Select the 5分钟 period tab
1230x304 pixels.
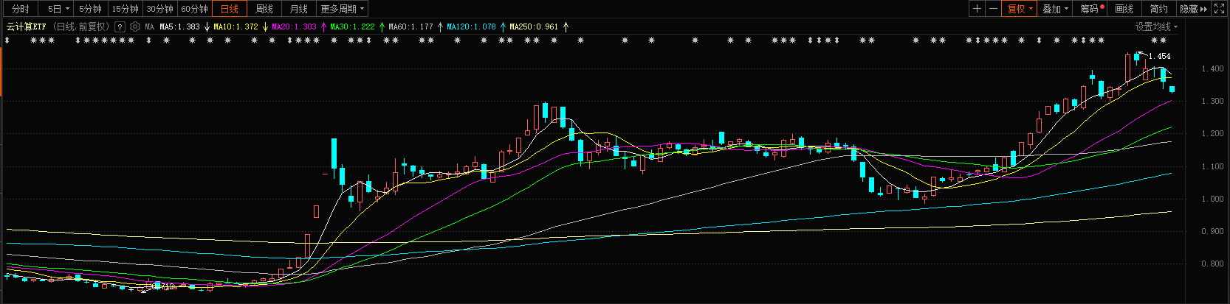pyautogui.click(x=90, y=9)
